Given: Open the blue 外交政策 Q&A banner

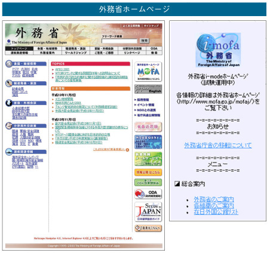Looking at the screenshot, I should click(x=148, y=142).
